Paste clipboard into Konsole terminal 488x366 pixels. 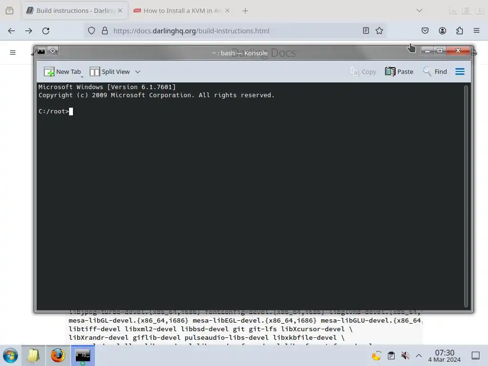(x=399, y=72)
